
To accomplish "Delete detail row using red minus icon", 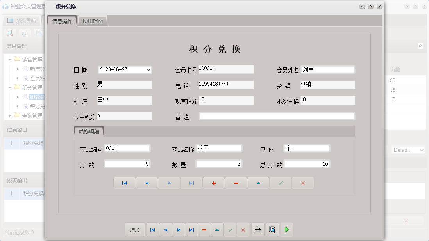I will (236, 183).
